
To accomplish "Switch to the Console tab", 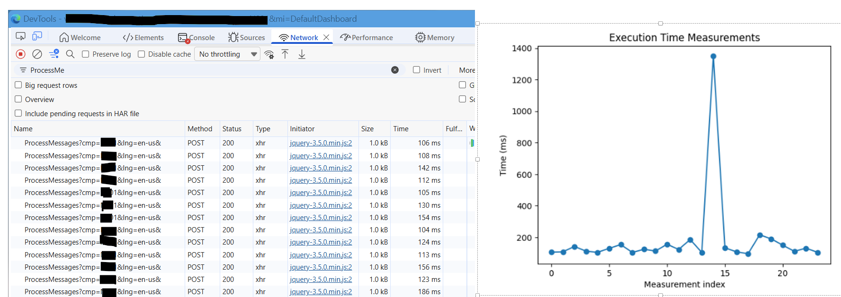I will tap(197, 38).
